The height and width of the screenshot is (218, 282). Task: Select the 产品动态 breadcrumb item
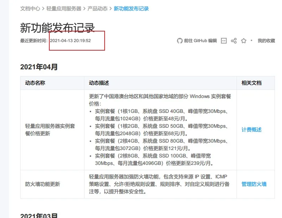[98, 8]
